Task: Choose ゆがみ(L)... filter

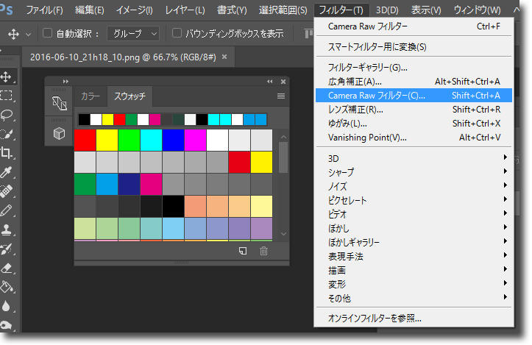Action: tap(414, 123)
